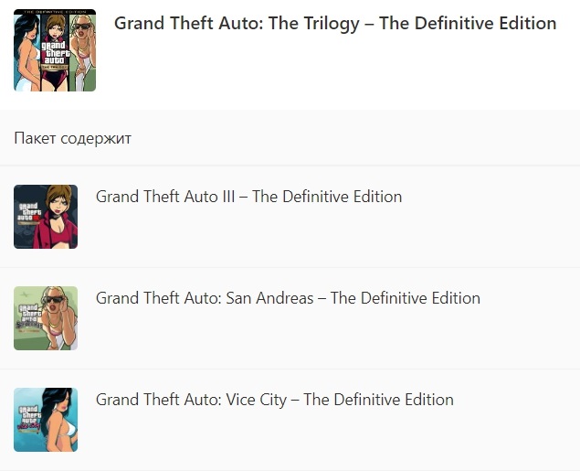Open the Grand Theft Auto: The Trilogy title
Screen dimensions: 580x471
(334, 24)
